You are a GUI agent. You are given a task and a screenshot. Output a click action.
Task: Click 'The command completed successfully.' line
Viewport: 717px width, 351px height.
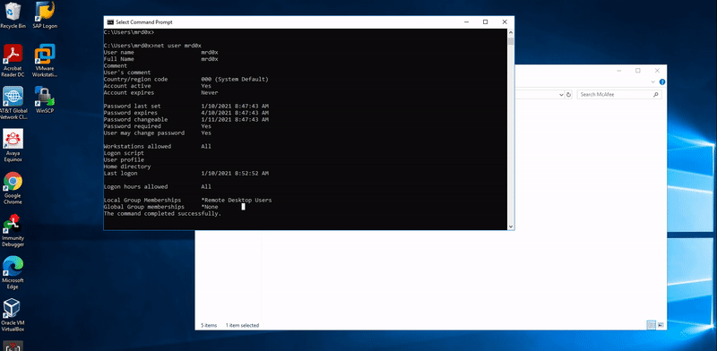point(162,213)
